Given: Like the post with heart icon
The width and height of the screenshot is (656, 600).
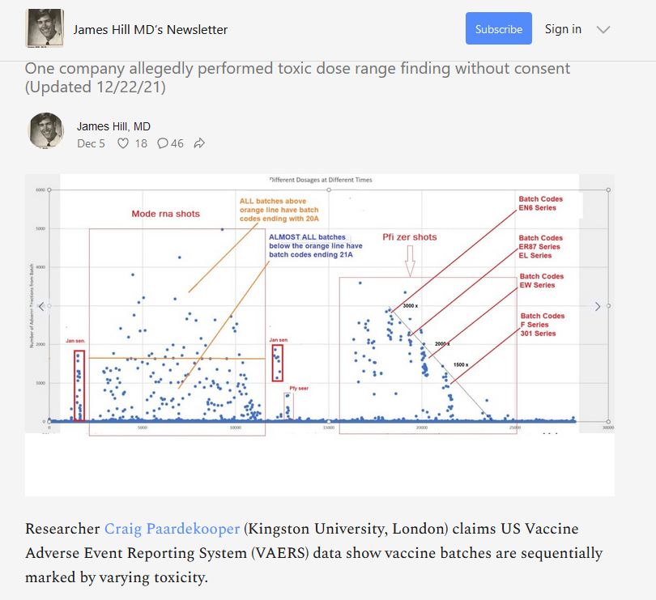Looking at the screenshot, I should click(123, 143).
